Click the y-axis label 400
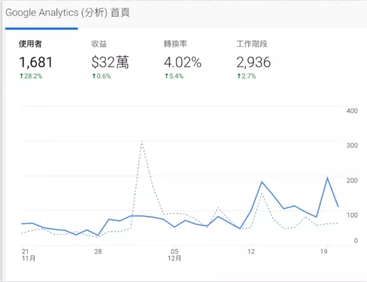This screenshot has width=367, height=282. tap(352, 111)
